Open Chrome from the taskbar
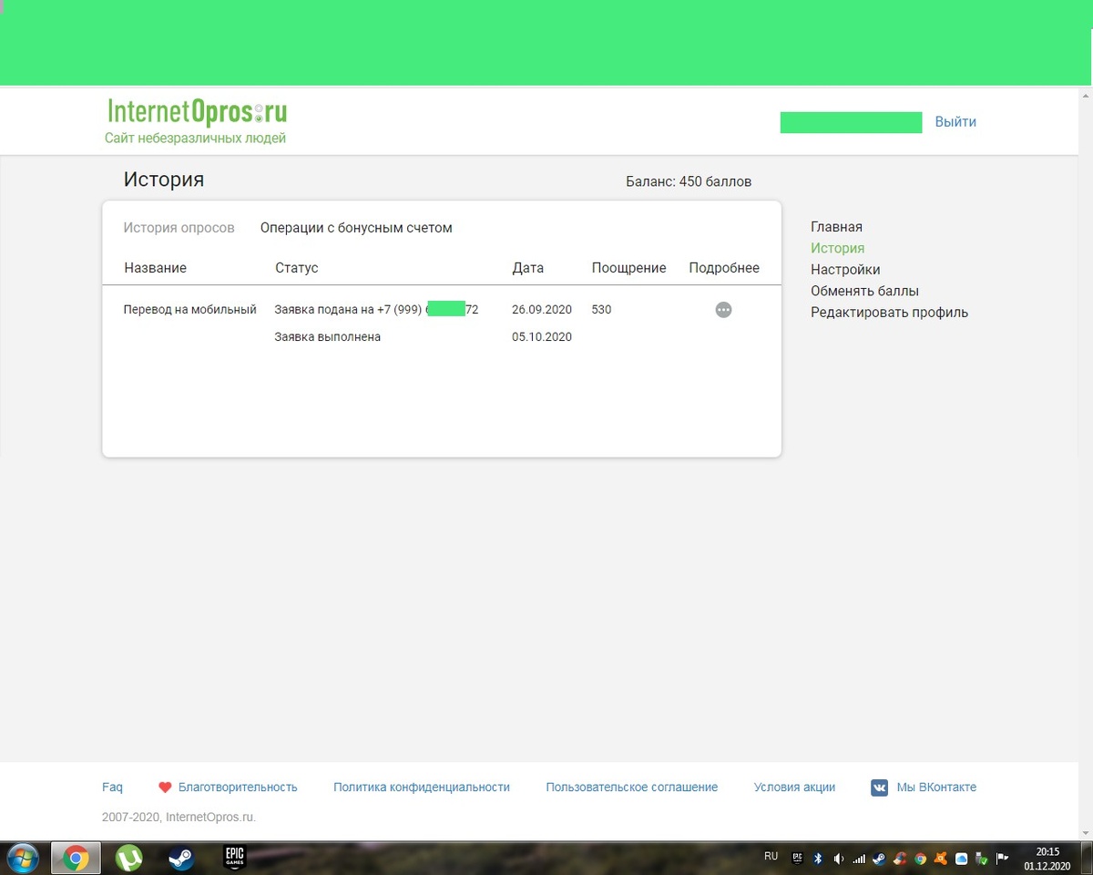 coord(75,858)
